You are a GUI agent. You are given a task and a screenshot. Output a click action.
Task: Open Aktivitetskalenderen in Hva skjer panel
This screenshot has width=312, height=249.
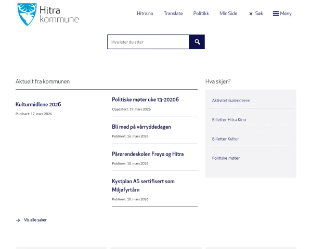click(231, 100)
